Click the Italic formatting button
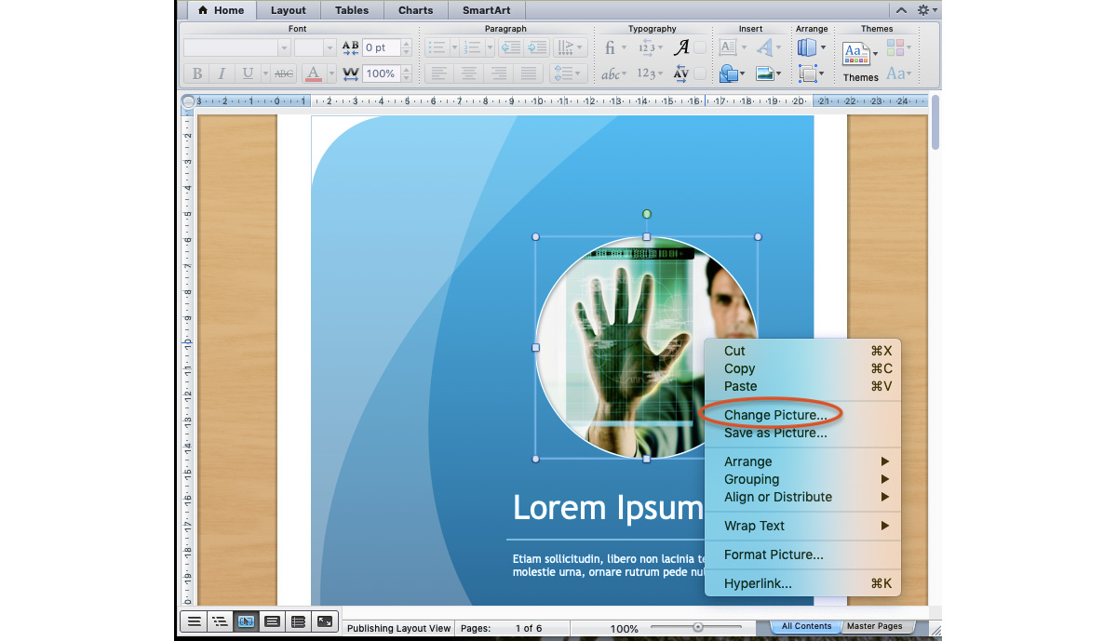 222,73
